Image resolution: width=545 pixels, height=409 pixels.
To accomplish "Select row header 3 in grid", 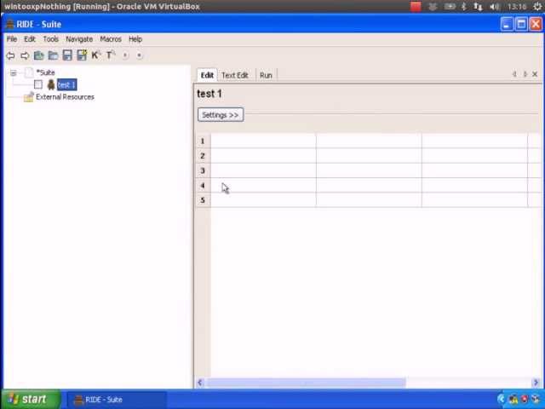I will coord(203,170).
